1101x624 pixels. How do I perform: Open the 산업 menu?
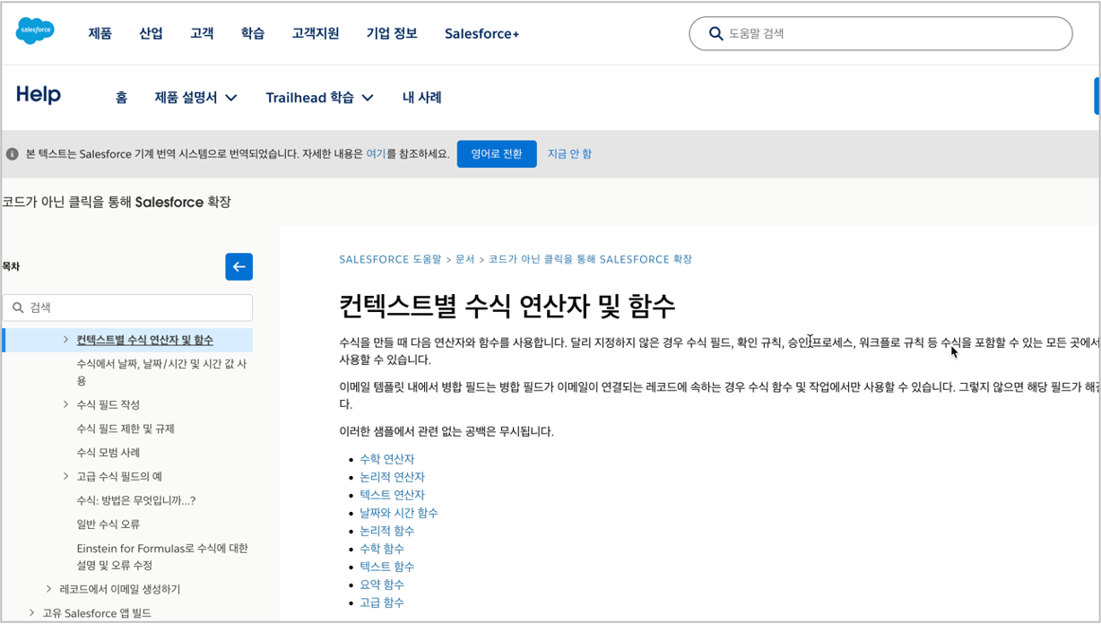pos(151,33)
